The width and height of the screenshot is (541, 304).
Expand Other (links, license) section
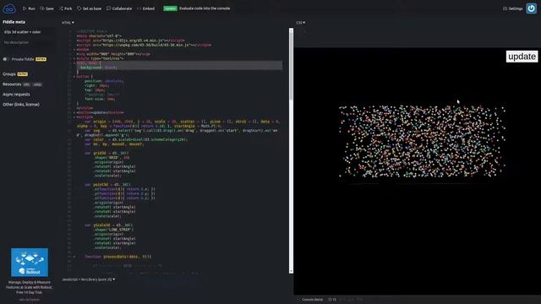(21, 104)
